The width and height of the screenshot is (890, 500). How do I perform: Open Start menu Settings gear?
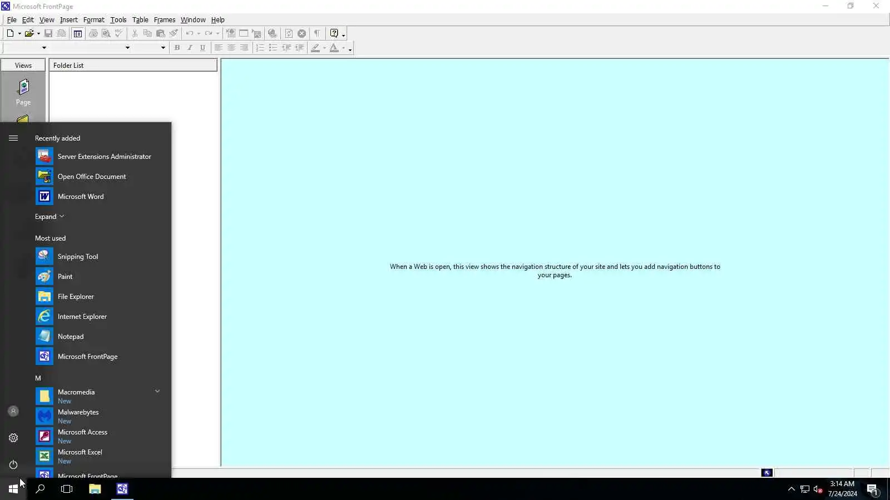point(13,438)
